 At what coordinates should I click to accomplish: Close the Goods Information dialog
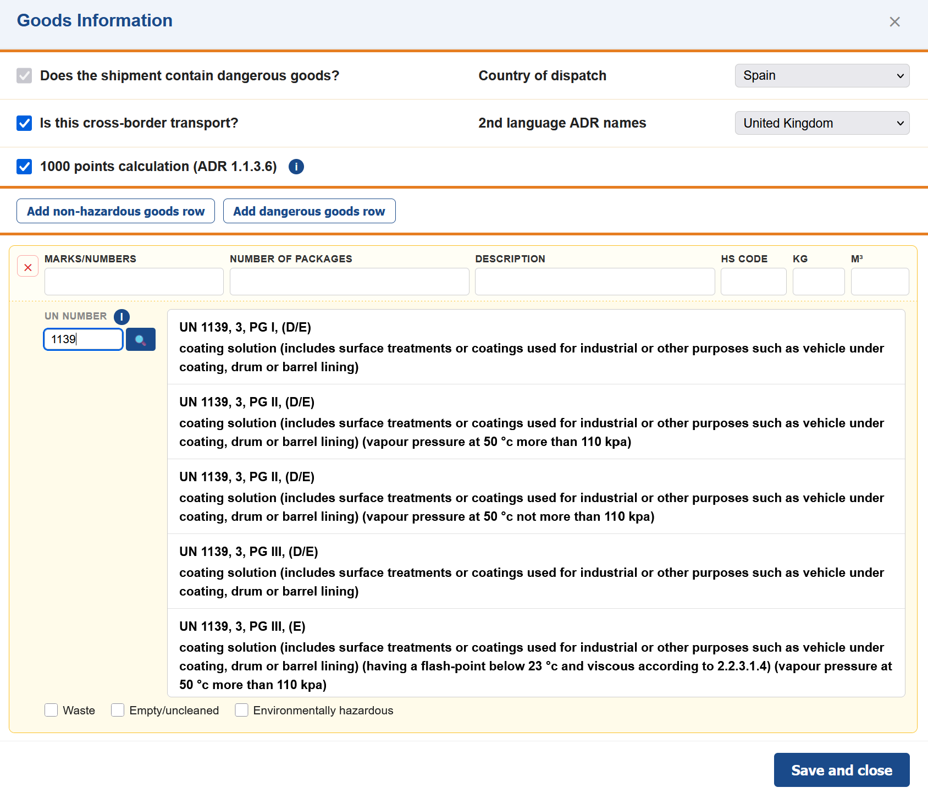click(894, 22)
